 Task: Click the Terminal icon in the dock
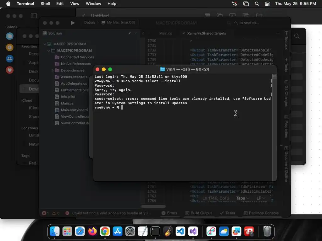coord(155,232)
